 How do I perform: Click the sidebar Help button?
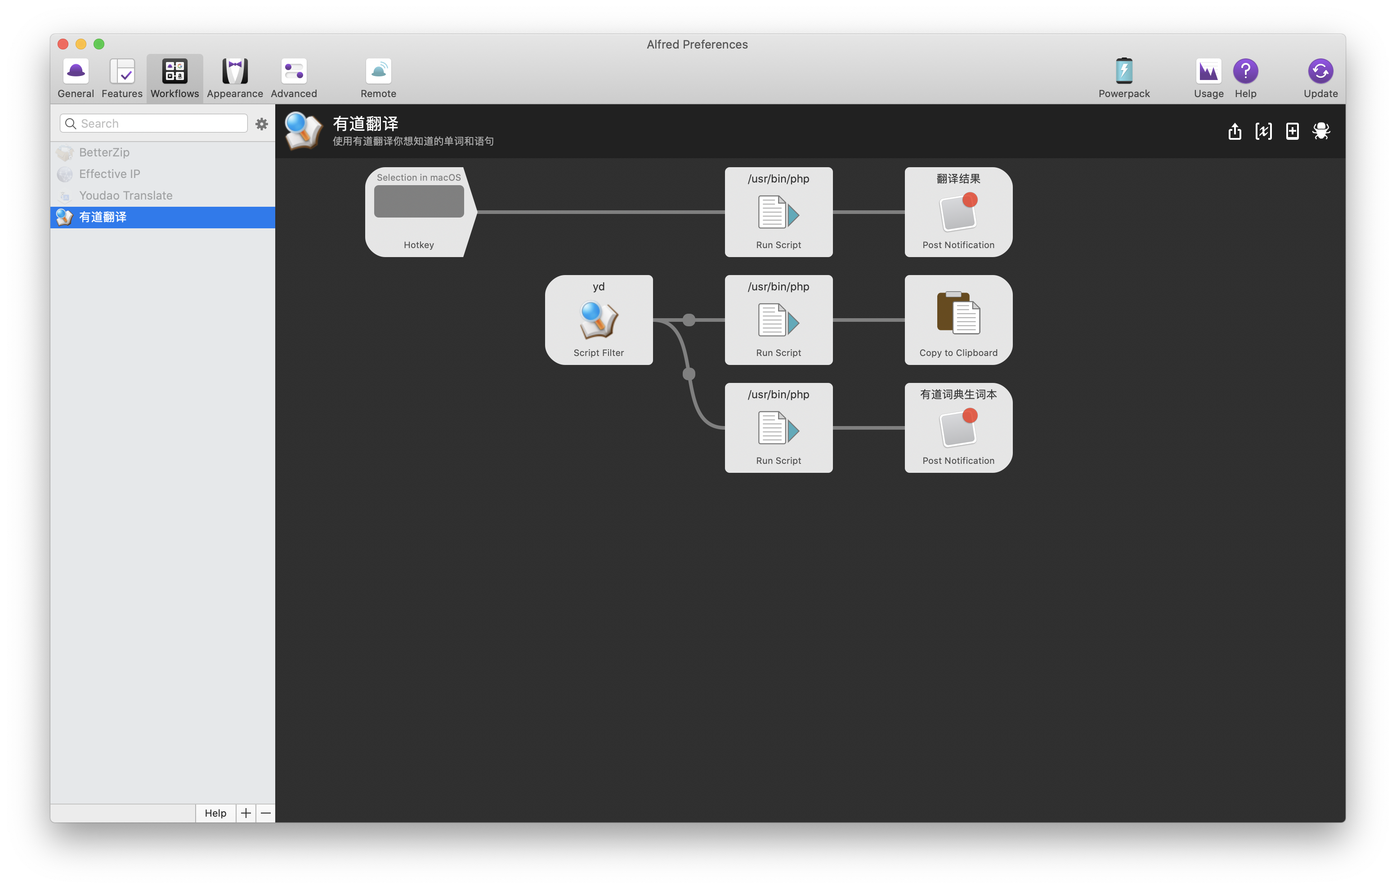click(215, 813)
